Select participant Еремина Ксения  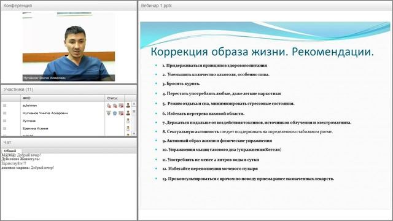[x=36, y=128]
